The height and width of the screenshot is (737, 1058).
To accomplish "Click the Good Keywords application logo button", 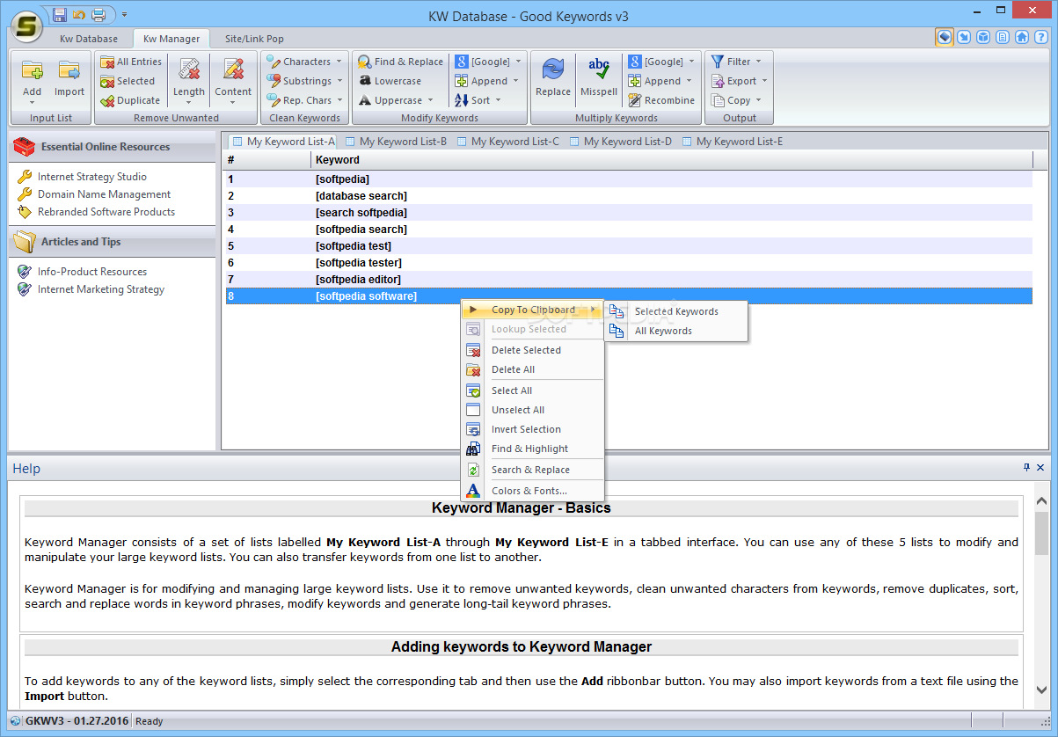I will coord(29,26).
